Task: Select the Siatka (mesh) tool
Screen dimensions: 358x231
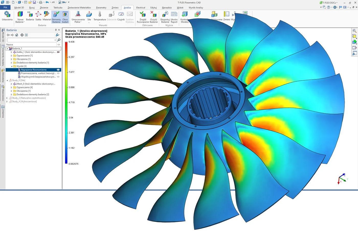Action: click(x=38, y=17)
